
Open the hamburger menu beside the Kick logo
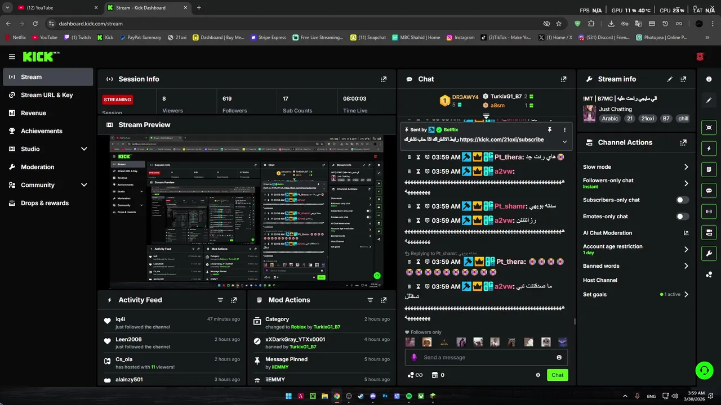pyautogui.click(x=12, y=57)
